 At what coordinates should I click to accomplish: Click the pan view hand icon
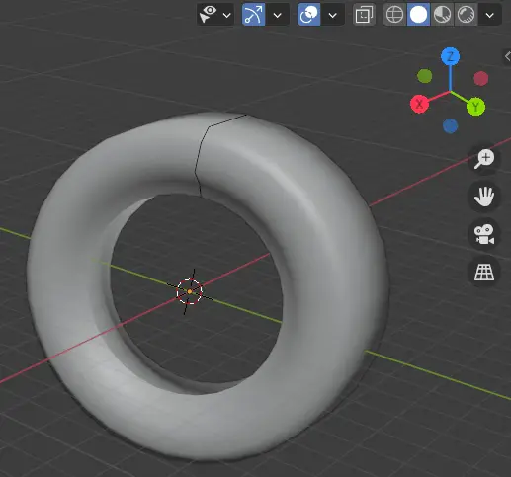pos(484,197)
